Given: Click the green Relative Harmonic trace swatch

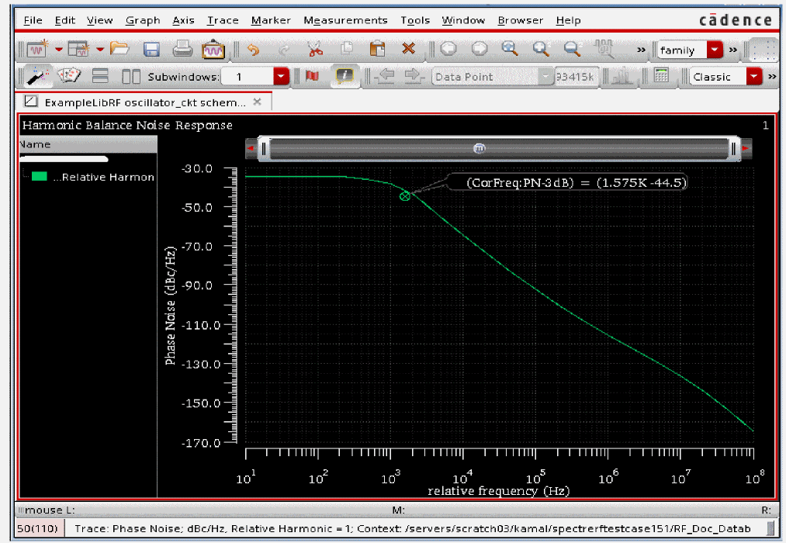Looking at the screenshot, I should click(40, 177).
